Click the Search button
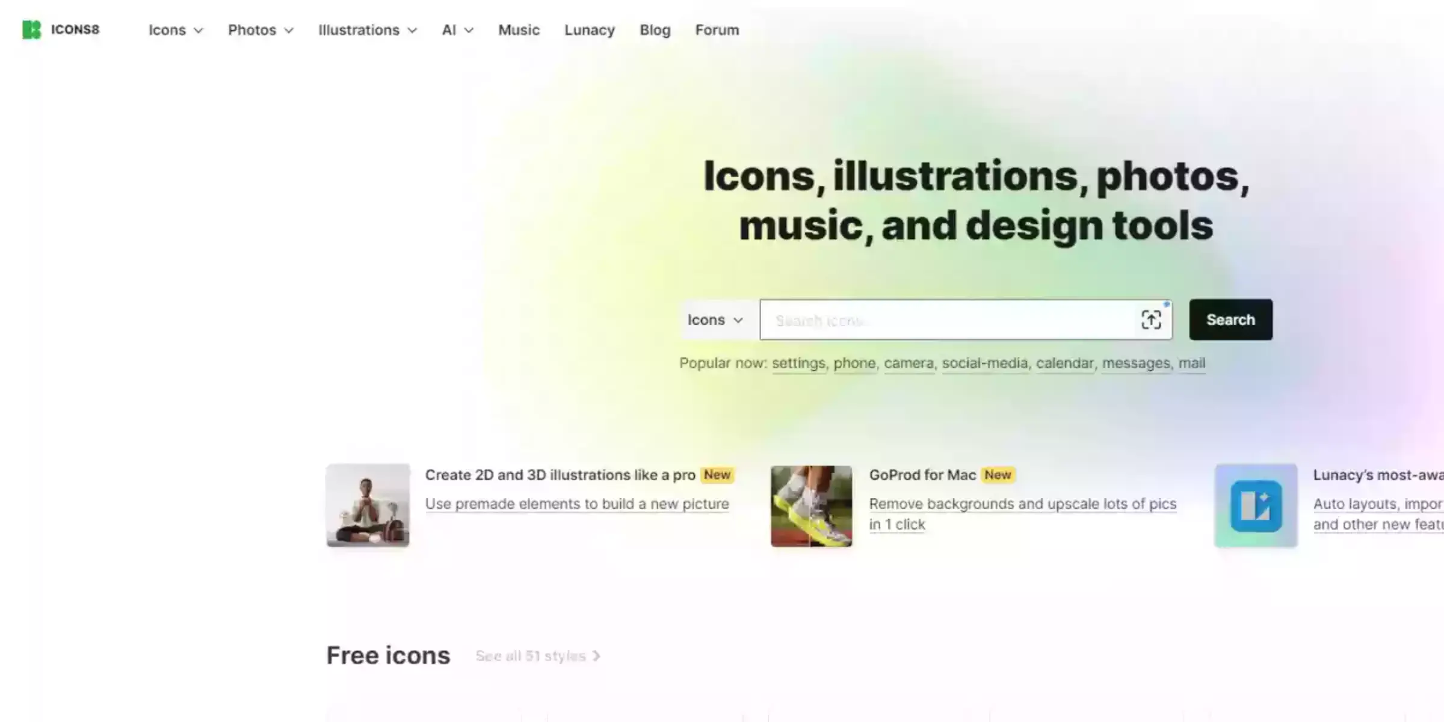Viewport: 1444px width, 722px height. 1230,319
